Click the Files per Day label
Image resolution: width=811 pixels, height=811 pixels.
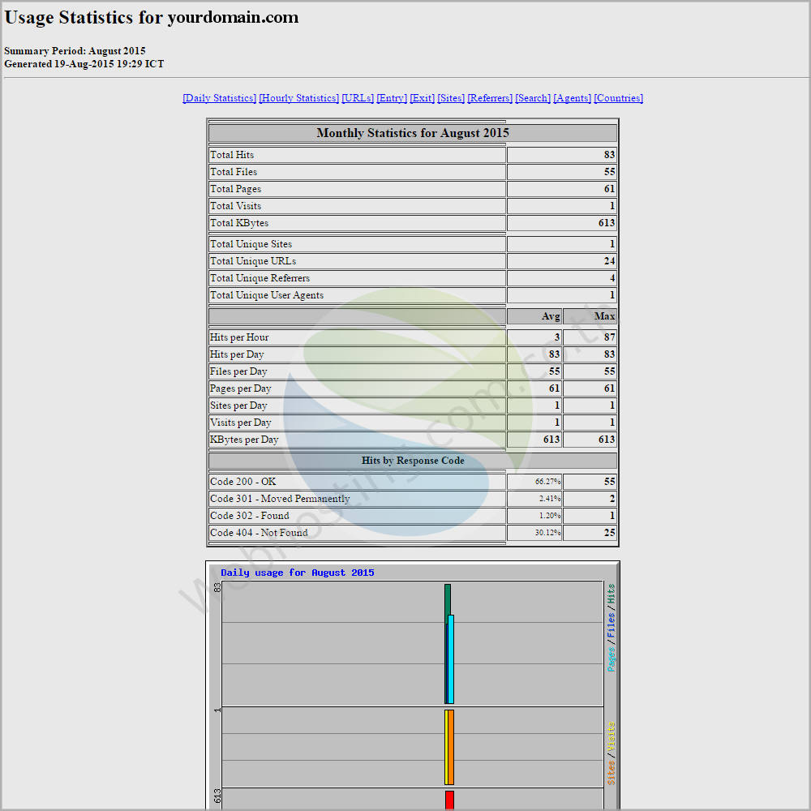click(x=238, y=371)
